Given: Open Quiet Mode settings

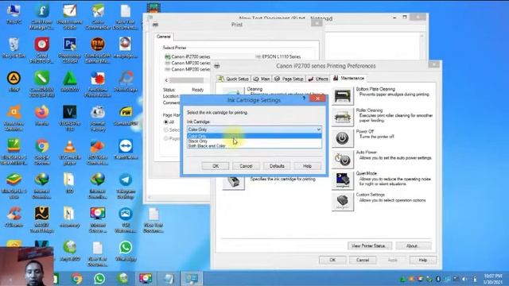Looking at the screenshot, I should click(x=343, y=180).
